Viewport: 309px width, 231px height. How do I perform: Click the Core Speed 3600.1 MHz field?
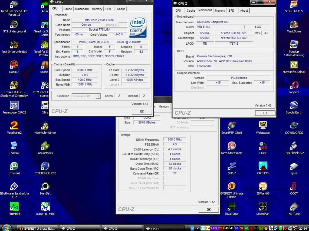click(85, 70)
